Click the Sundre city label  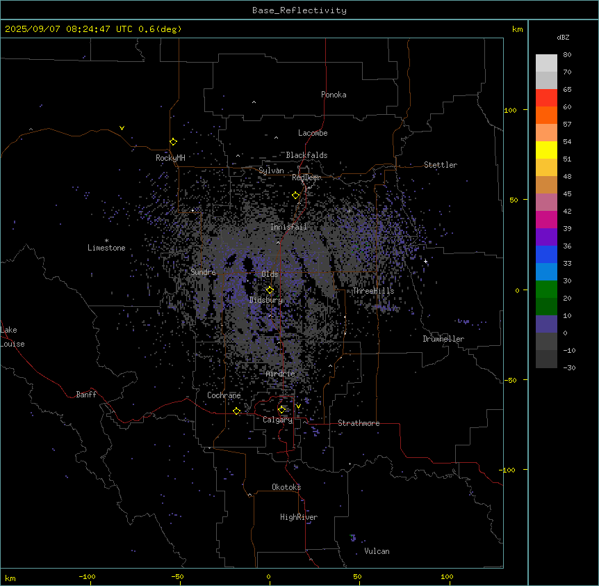pyautogui.click(x=203, y=272)
